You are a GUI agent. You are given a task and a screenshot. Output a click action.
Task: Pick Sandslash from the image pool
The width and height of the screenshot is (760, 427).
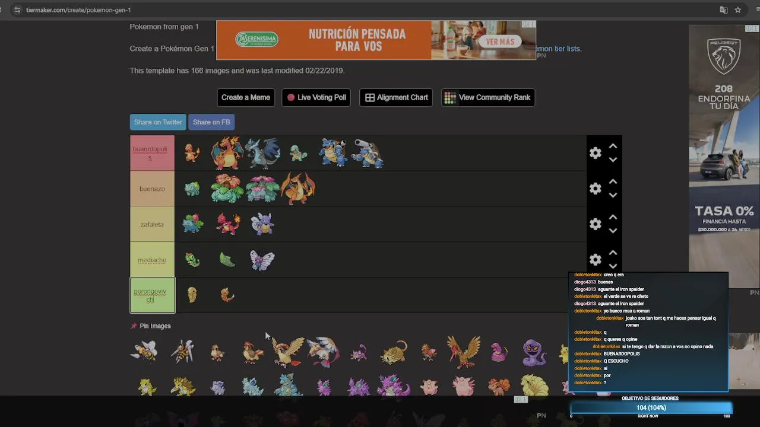tap(182, 387)
